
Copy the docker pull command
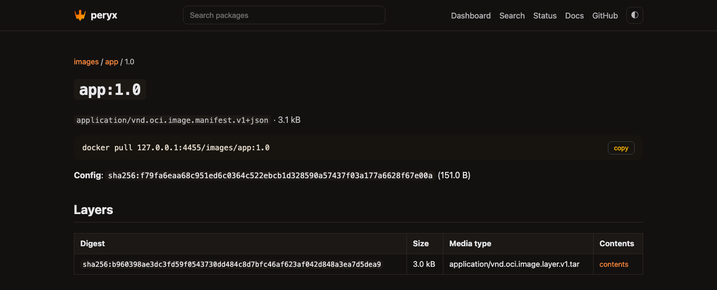621,148
